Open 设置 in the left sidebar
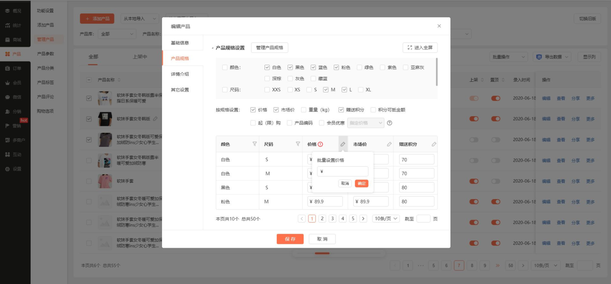This screenshot has height=284, width=611. click(x=13, y=169)
